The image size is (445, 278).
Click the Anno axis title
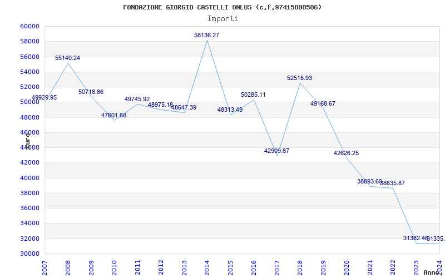pyautogui.click(x=432, y=272)
